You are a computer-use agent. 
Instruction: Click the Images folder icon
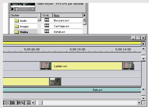pos(16,26)
